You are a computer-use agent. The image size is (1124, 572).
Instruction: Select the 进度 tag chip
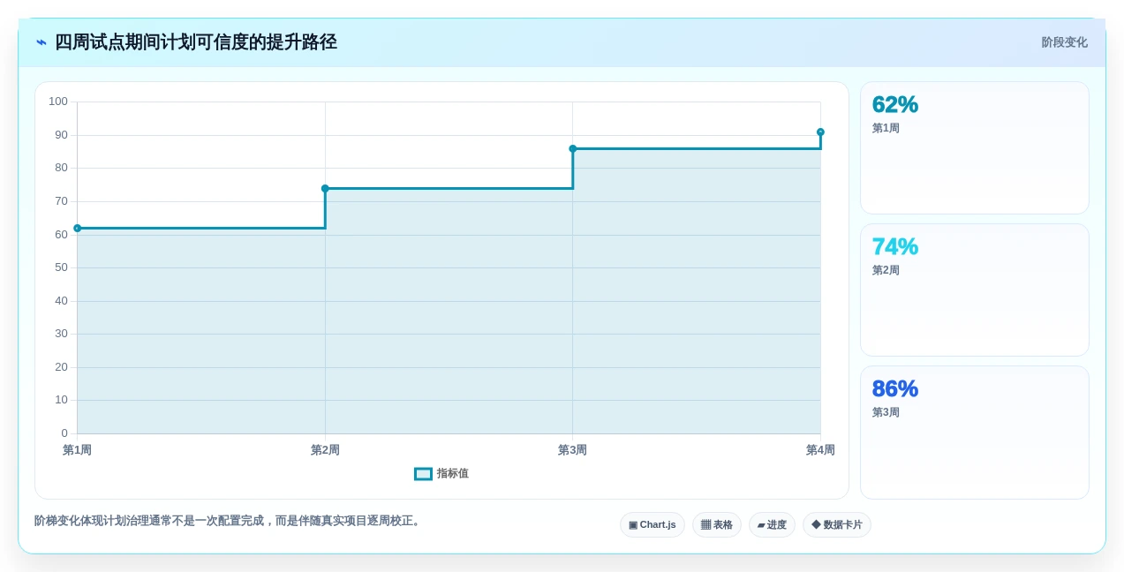tap(772, 525)
